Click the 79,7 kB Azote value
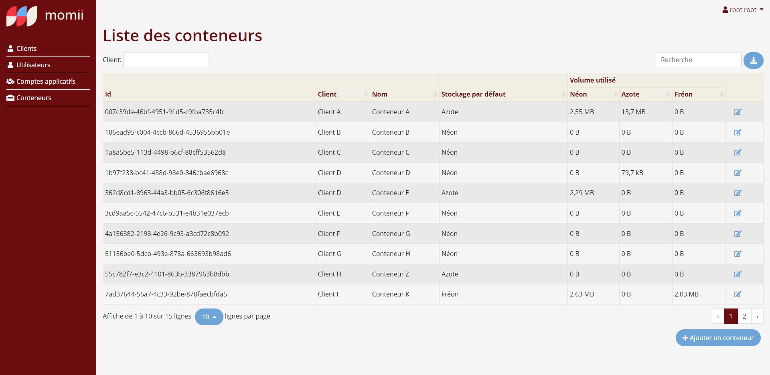Image resolution: width=770 pixels, height=375 pixels. 632,173
